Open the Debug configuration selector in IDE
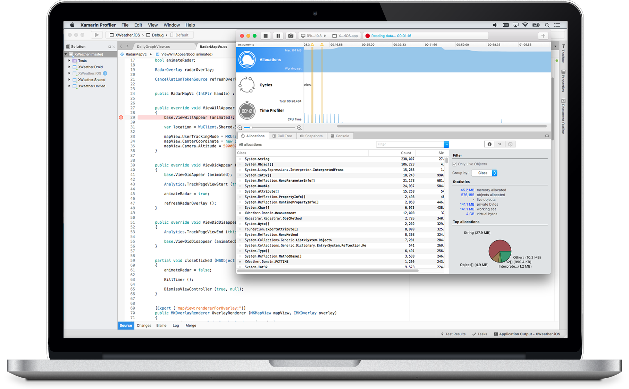The height and width of the screenshot is (389, 629). [x=155, y=35]
